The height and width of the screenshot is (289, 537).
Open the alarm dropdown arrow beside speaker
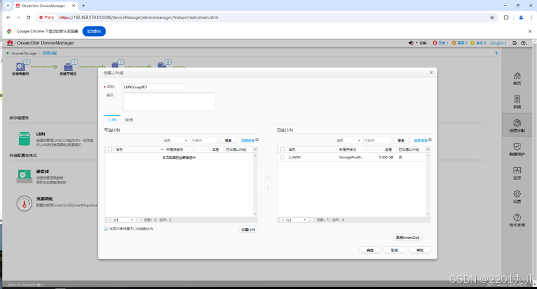point(417,43)
